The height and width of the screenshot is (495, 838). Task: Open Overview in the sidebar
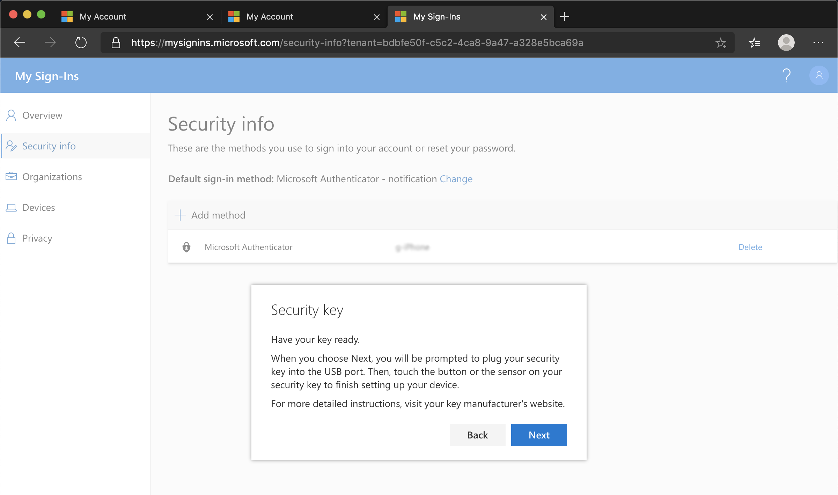(75, 115)
